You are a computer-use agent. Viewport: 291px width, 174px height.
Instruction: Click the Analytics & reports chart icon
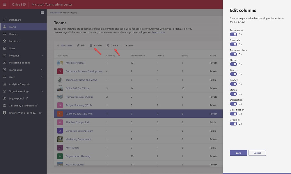click(x=4, y=84)
